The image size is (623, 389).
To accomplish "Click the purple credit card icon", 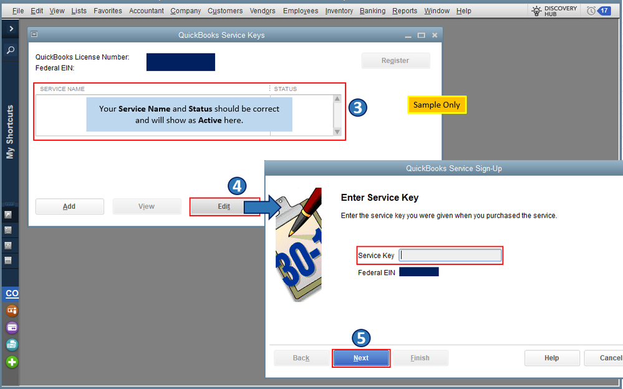I will [x=12, y=327].
